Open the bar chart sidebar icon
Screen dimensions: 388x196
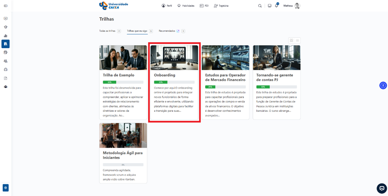click(x=6, y=36)
